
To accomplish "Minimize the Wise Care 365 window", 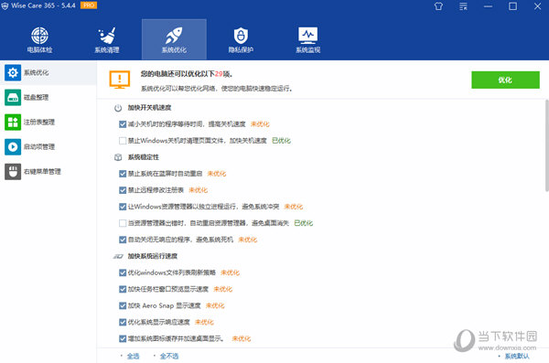I will point(488,6).
